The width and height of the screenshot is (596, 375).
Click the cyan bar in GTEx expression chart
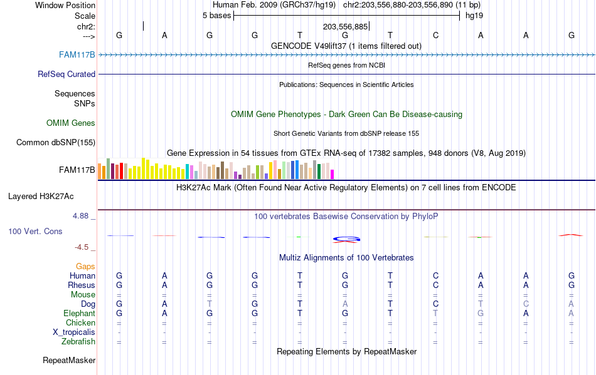point(188,172)
